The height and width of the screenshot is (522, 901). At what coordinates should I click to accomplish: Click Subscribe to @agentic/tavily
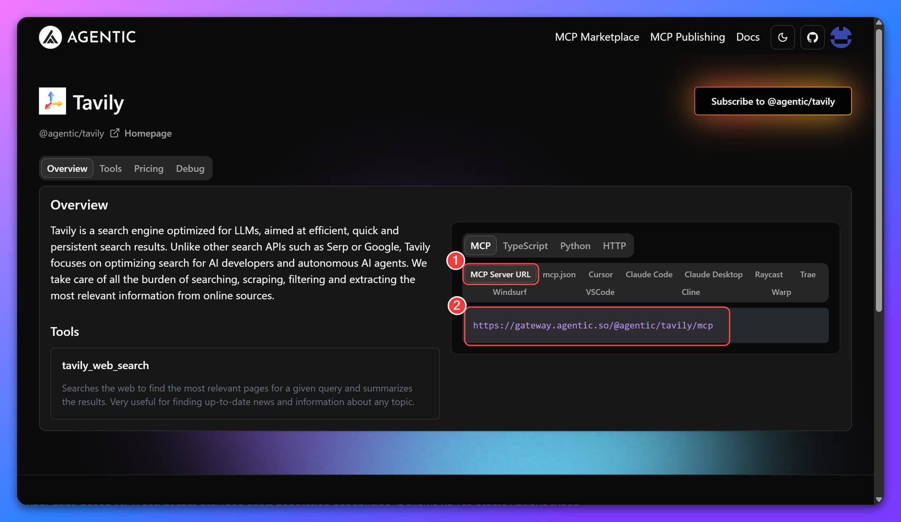pyautogui.click(x=772, y=101)
